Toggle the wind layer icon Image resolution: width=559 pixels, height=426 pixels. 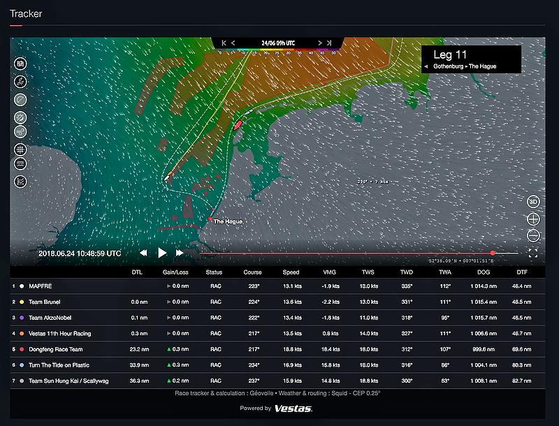(20, 132)
